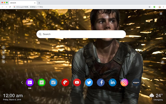Bookmark this page with the star icon
166x104 pixels.
[x=149, y=7]
